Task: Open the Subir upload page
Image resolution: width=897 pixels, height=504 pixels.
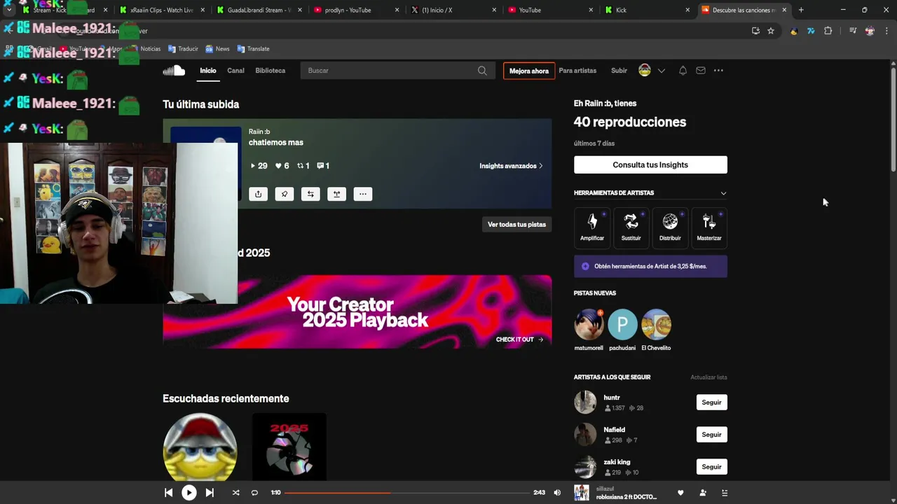Action: [619, 71]
